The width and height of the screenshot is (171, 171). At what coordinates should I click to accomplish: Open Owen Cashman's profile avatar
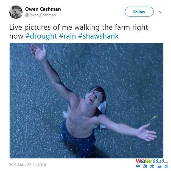[16, 12]
